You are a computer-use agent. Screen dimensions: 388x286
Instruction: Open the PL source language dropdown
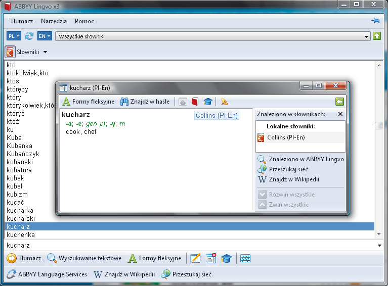[x=14, y=36]
